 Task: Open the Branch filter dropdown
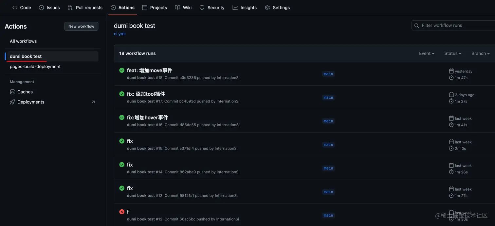[480, 53]
